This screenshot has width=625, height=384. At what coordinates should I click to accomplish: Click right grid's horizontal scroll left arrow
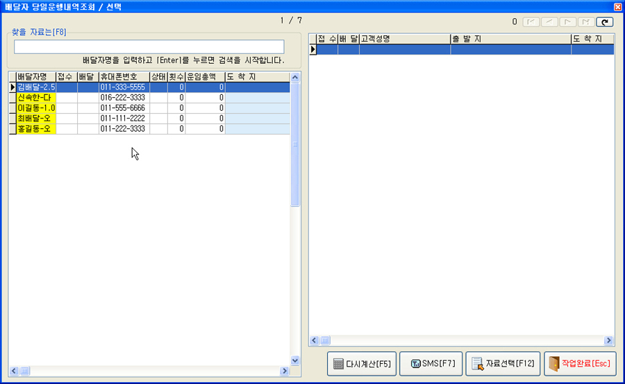tap(314, 340)
